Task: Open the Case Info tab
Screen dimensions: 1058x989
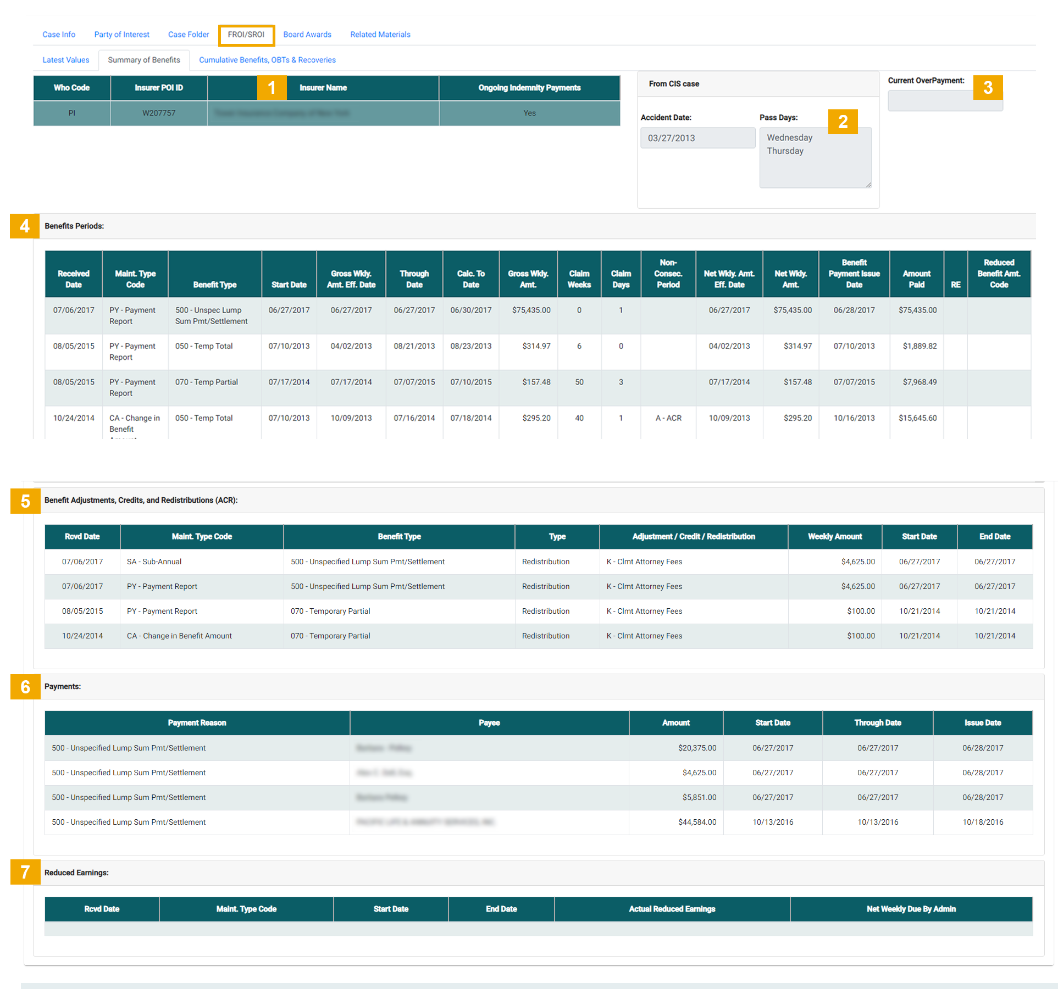Action: point(59,35)
